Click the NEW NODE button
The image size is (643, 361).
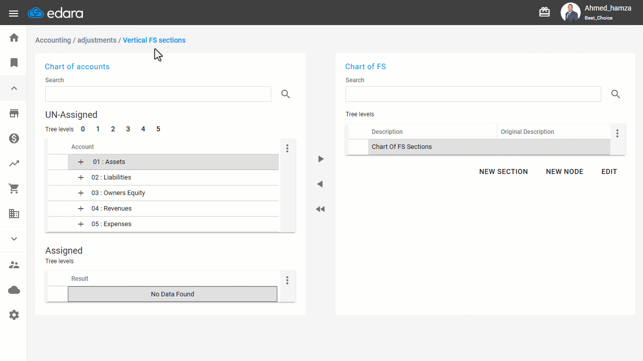pyautogui.click(x=565, y=171)
